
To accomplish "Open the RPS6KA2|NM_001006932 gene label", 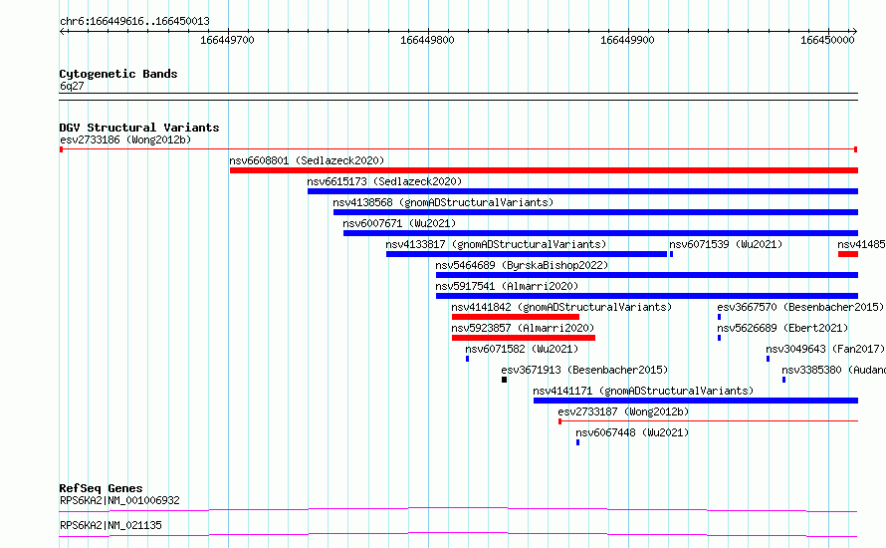I will pyautogui.click(x=119, y=500).
